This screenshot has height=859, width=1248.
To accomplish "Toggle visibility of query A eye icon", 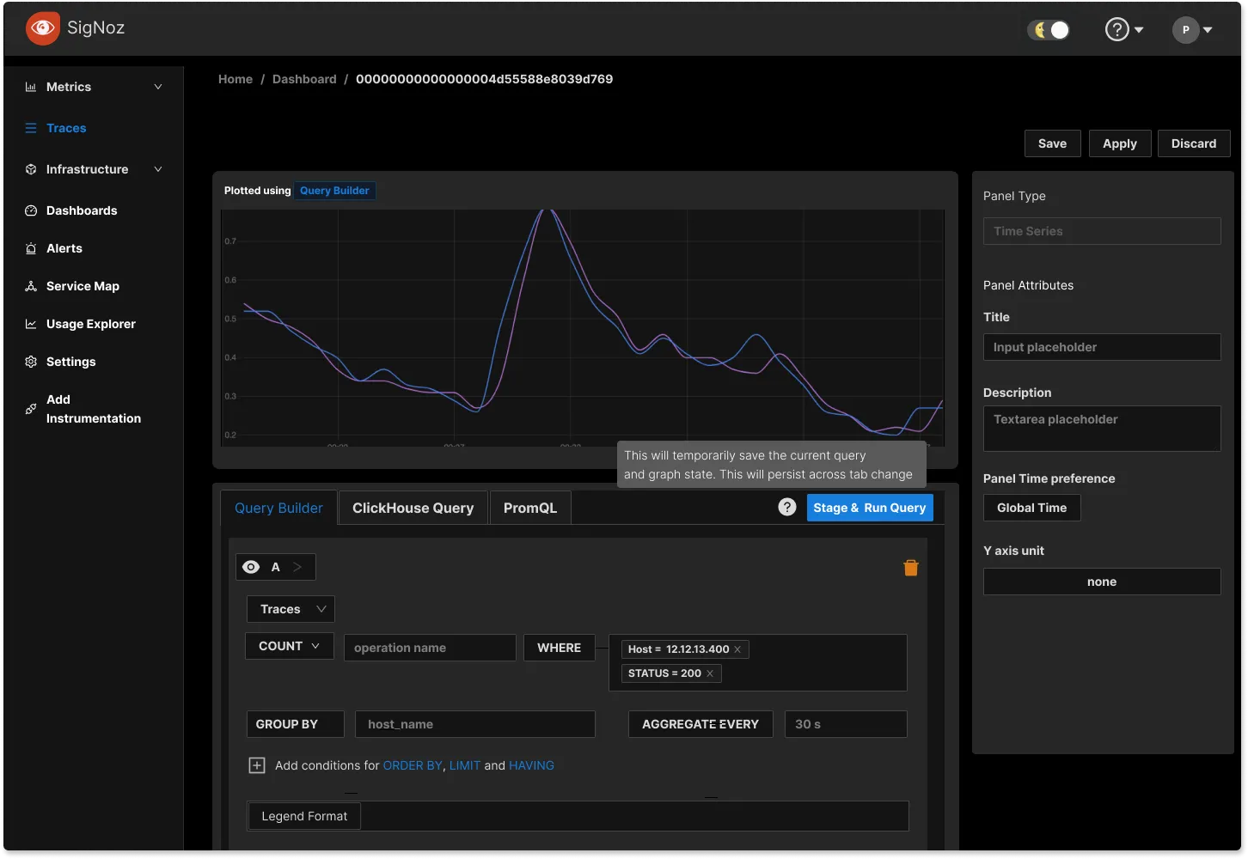I will click(x=251, y=567).
